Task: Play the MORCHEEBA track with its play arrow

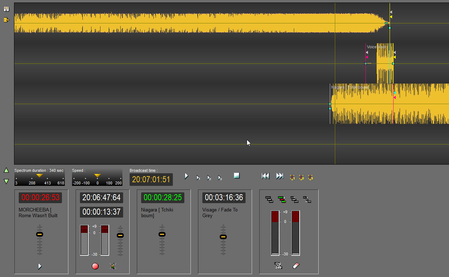Action: click(x=40, y=266)
